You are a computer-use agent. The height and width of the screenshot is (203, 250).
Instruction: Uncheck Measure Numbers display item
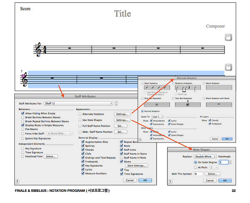83,173
